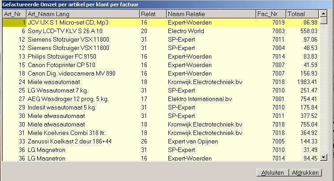Select Miele wasautomaat article row
Viewport: 334px width, 181px height.
pos(161,82)
